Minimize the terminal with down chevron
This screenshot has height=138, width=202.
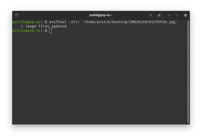[x=169, y=15]
